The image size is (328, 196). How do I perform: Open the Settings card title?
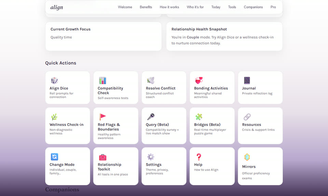[153, 165]
